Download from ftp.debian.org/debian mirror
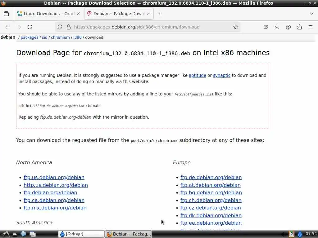Screen dimensions: 318x238 [50, 192]
